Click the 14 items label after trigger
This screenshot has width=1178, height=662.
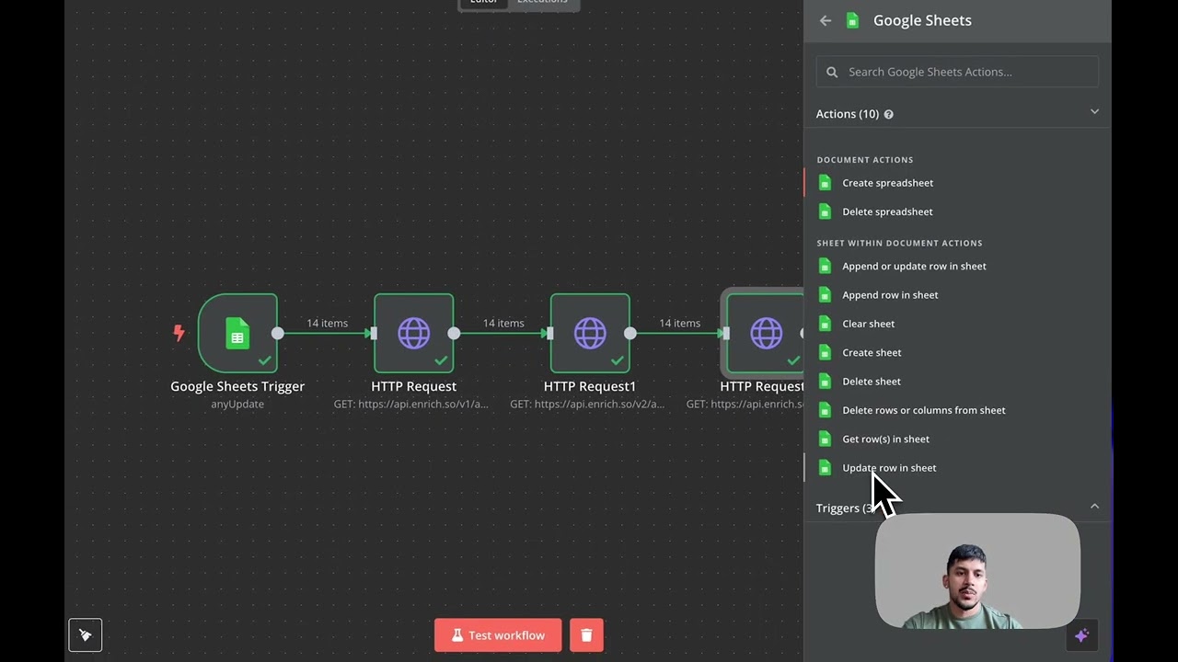tap(327, 323)
